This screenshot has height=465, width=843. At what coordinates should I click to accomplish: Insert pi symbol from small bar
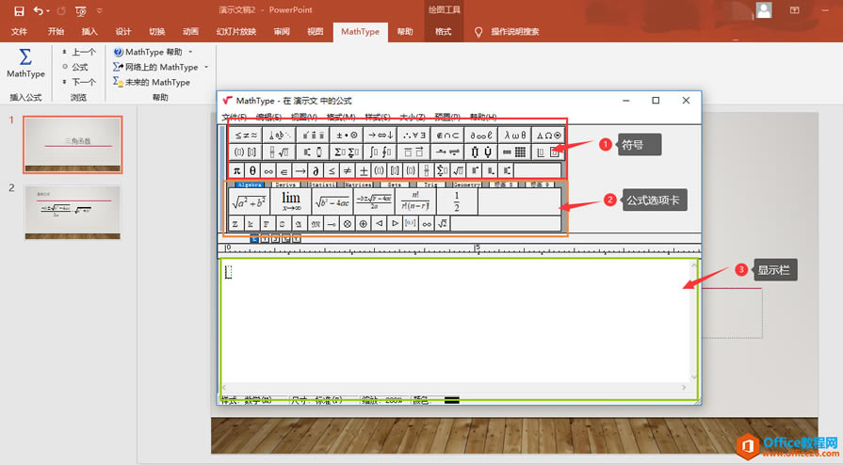click(x=236, y=171)
